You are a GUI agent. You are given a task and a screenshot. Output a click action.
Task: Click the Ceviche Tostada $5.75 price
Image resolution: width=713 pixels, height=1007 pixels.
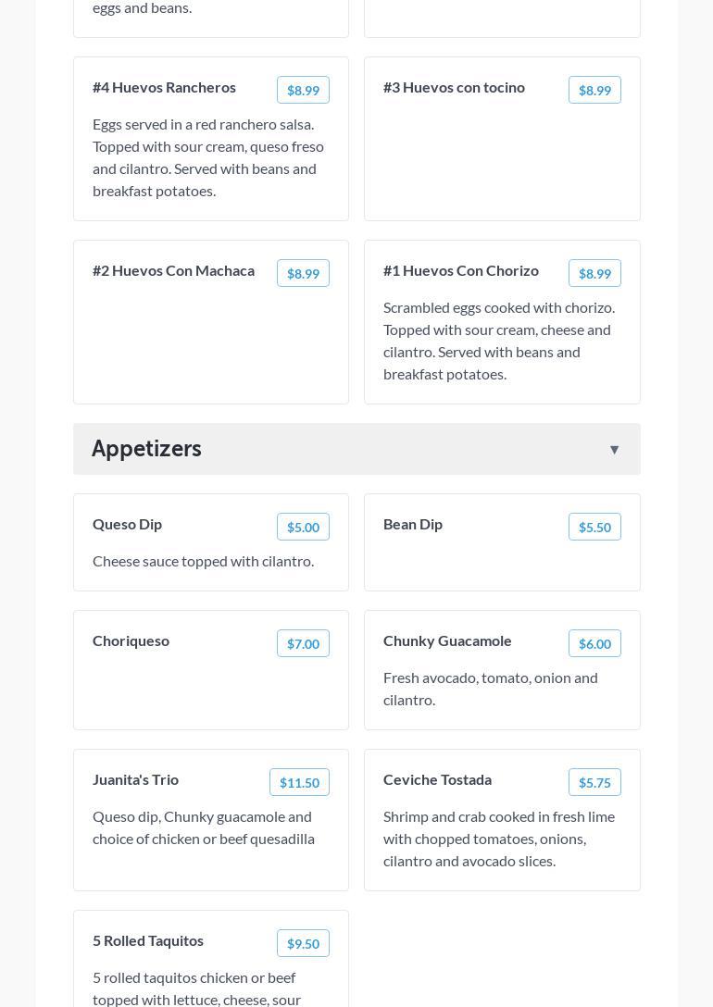click(x=594, y=782)
